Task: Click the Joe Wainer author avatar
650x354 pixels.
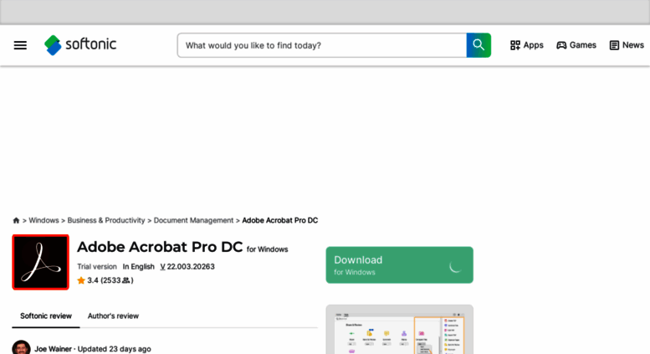Action: (21, 348)
